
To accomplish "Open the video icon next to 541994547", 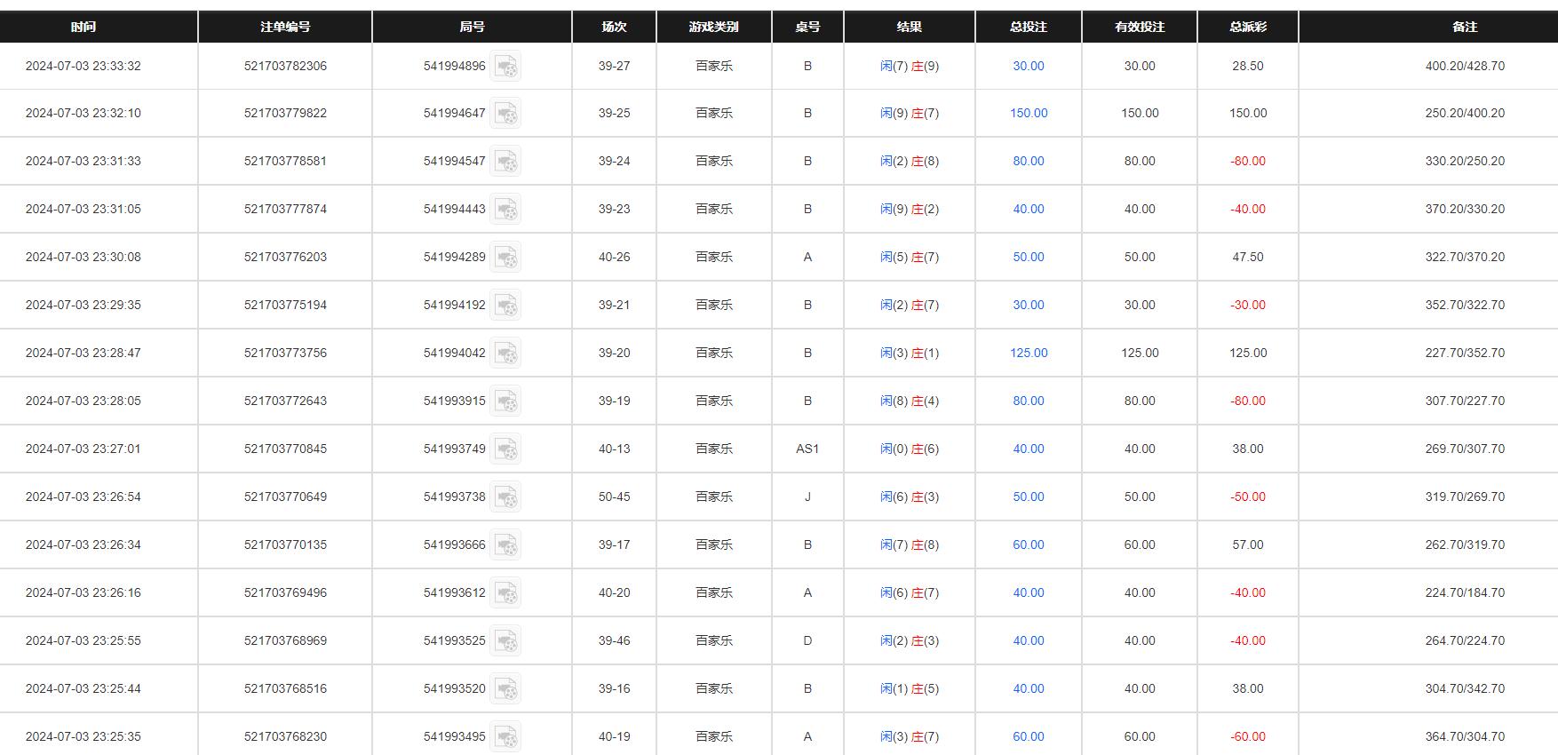I will coord(505,162).
